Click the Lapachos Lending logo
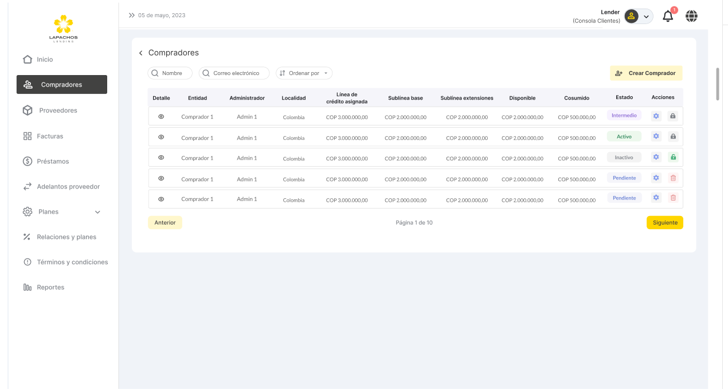This screenshot has height=389, width=728. pos(63,28)
